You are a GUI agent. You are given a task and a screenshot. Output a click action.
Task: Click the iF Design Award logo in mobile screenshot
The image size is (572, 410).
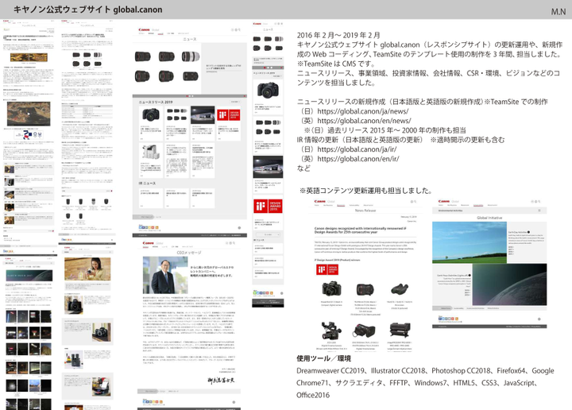pyautogui.click(x=268, y=206)
